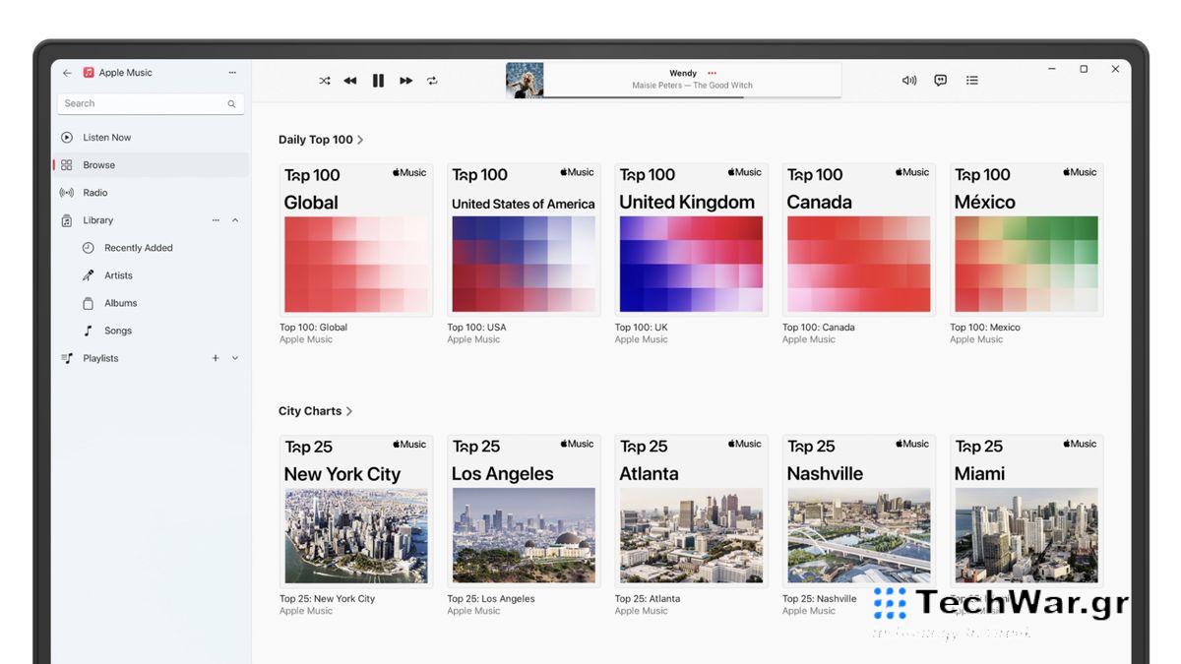1181x664 pixels.
Task: Collapse the Library section chevron
Action: (234, 220)
